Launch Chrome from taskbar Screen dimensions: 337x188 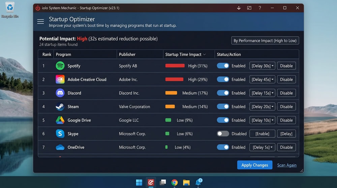[175, 182]
